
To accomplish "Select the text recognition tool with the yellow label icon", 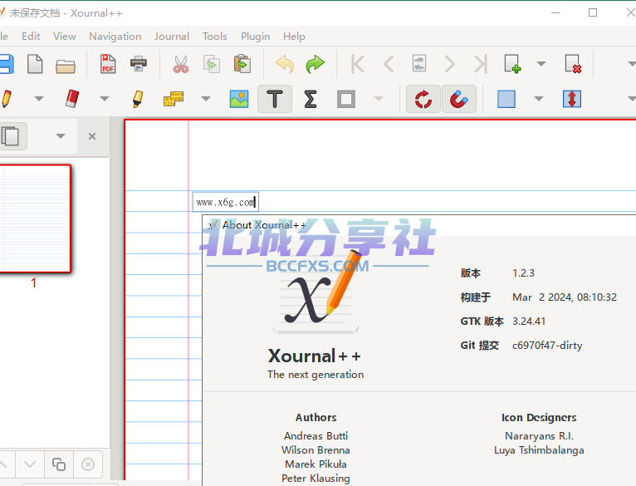I will click(x=174, y=99).
